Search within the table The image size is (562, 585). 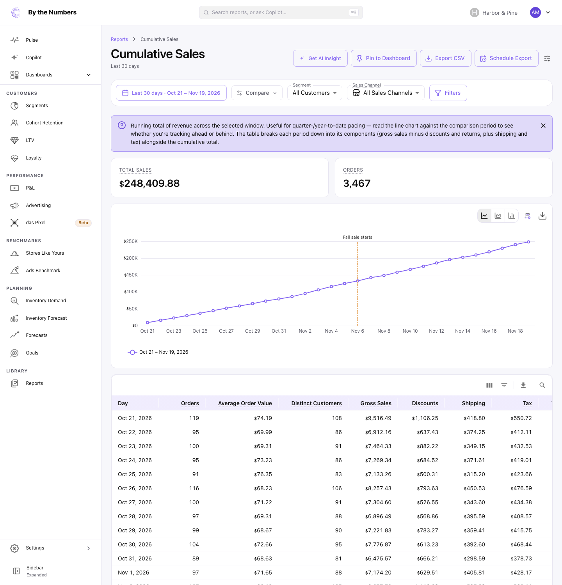click(x=542, y=385)
